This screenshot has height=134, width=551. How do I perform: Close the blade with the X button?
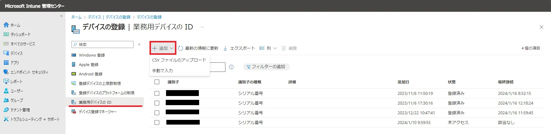point(542,27)
